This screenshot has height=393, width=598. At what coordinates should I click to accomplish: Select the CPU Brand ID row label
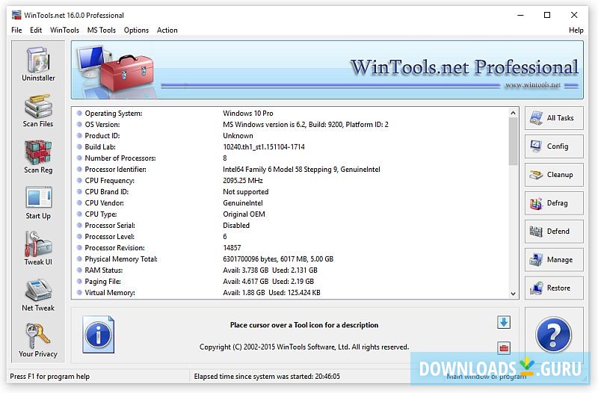click(x=107, y=192)
